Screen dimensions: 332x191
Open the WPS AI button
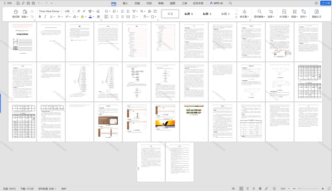click(x=216, y=3)
